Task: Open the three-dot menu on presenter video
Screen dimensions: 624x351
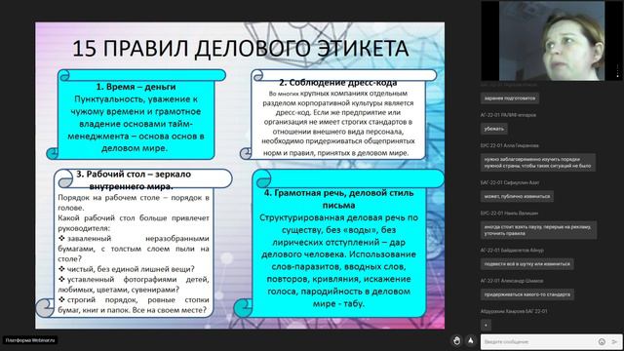Action: point(617,70)
